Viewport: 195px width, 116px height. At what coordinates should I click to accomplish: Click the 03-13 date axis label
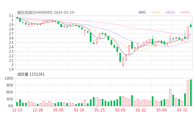point(182,110)
